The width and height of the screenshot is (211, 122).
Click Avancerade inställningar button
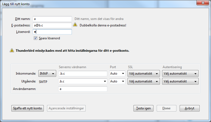click(x=66, y=108)
